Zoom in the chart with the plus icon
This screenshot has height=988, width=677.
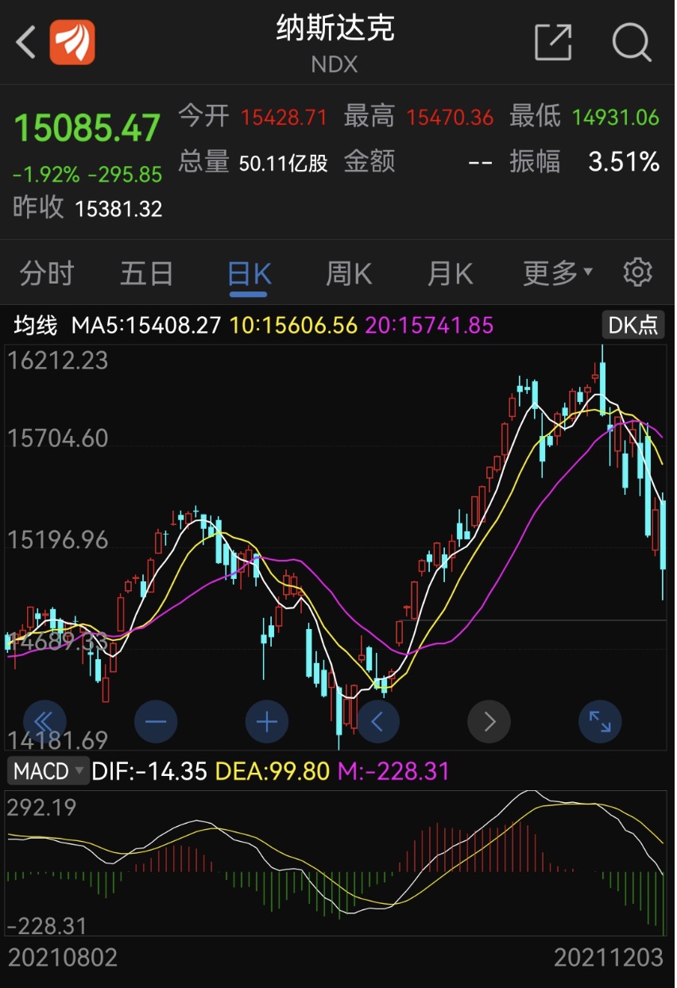(x=267, y=721)
